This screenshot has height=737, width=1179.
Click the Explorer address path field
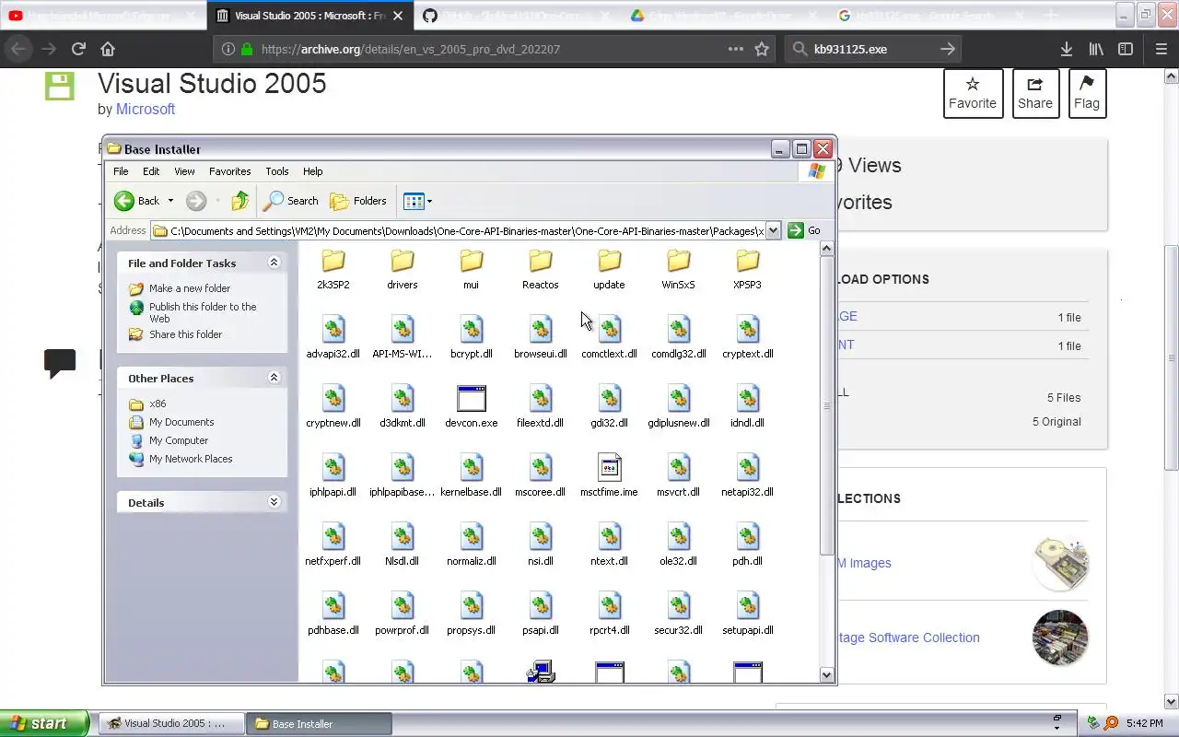tap(466, 230)
